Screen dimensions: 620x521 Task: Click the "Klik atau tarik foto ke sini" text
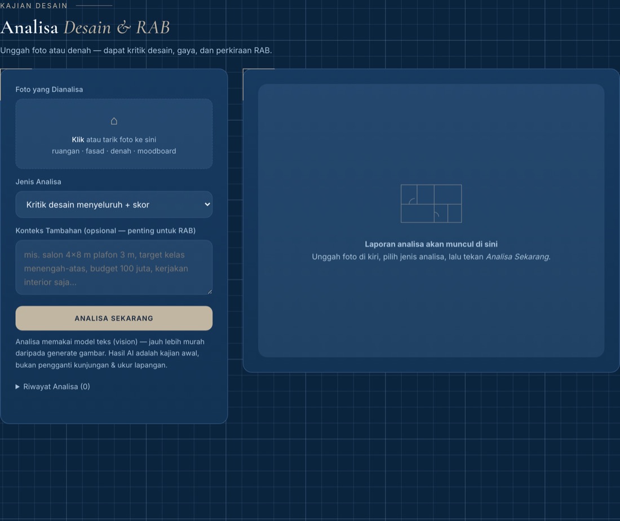click(x=114, y=140)
